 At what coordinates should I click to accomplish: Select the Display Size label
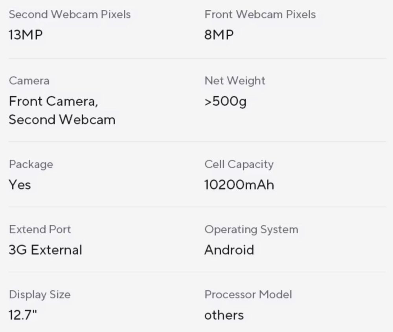point(40,295)
